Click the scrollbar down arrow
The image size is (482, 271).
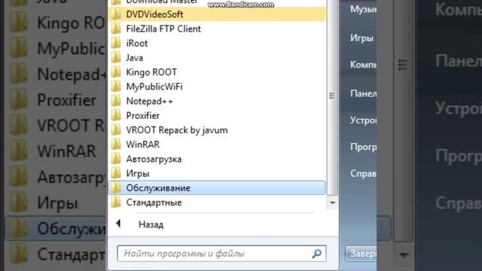pos(332,202)
